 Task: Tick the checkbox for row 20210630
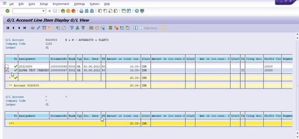(7, 66)
